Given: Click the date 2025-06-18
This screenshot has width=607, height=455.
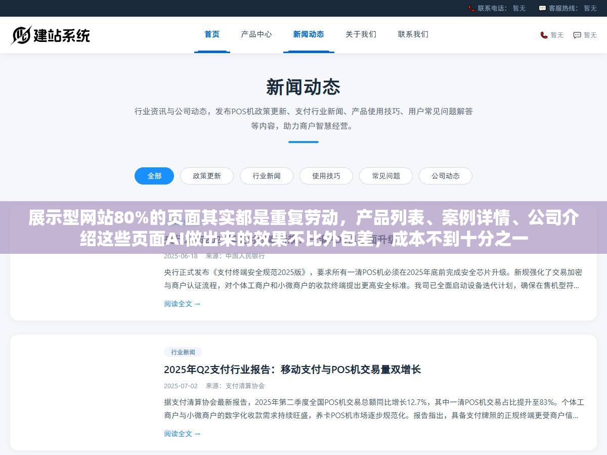Looking at the screenshot, I should 181,256.
